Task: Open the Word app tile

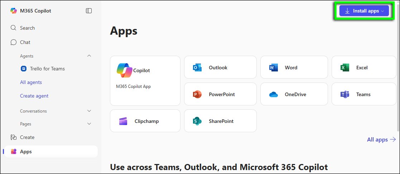Action: coord(294,67)
